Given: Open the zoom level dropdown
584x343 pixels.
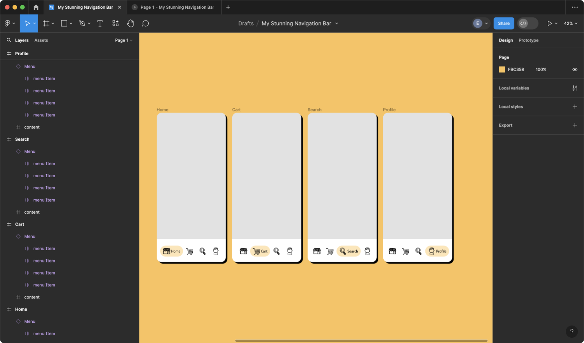Looking at the screenshot, I should 571,23.
